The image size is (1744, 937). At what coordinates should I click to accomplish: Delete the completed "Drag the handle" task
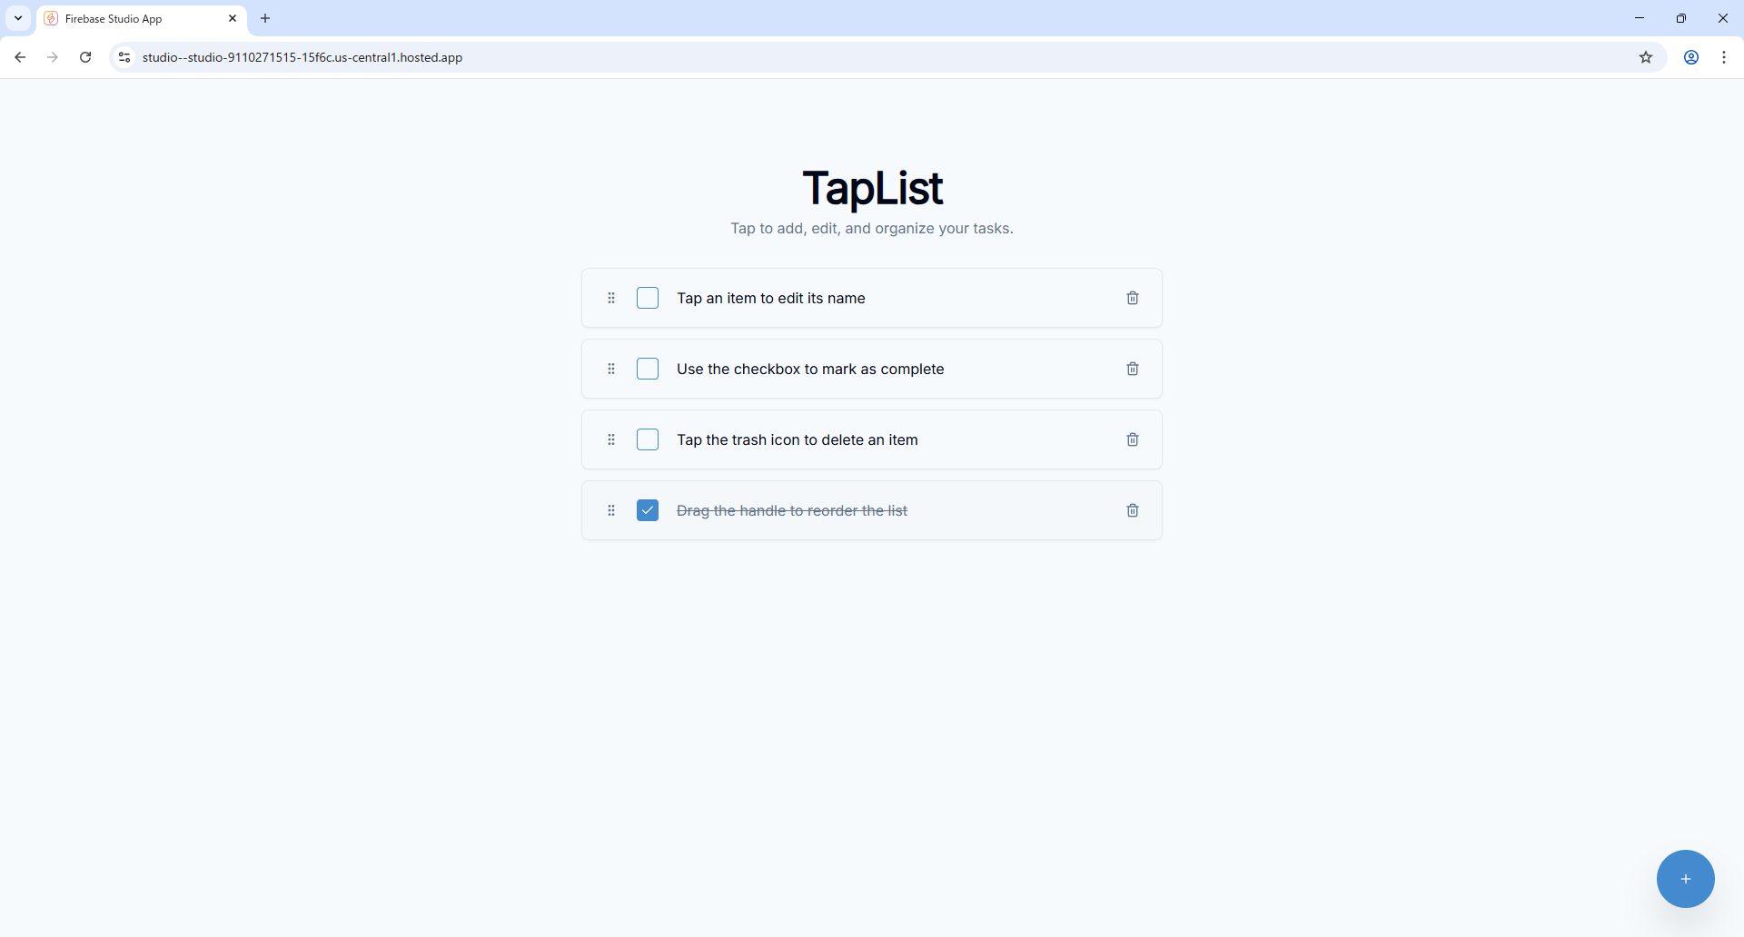pos(1132,510)
